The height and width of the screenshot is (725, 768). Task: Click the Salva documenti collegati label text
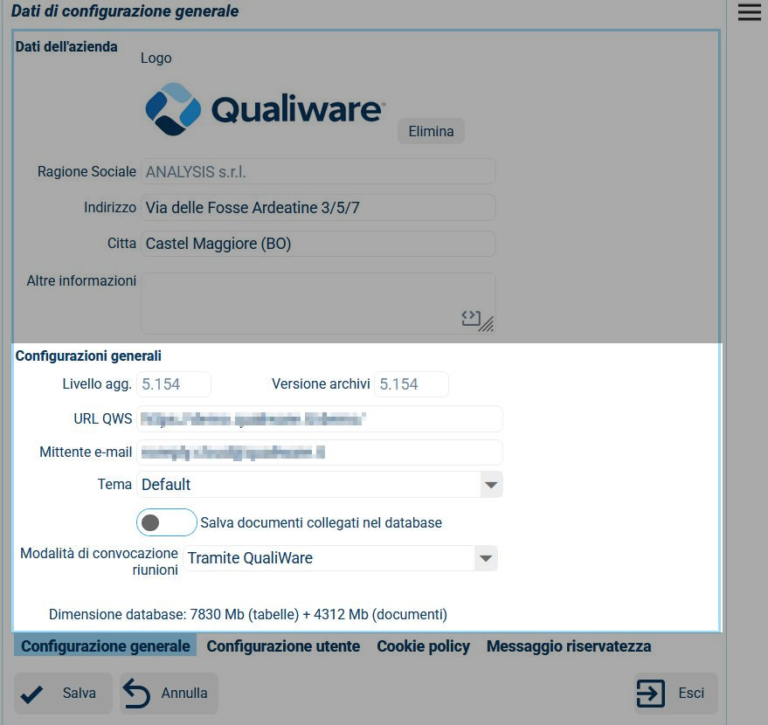point(322,523)
